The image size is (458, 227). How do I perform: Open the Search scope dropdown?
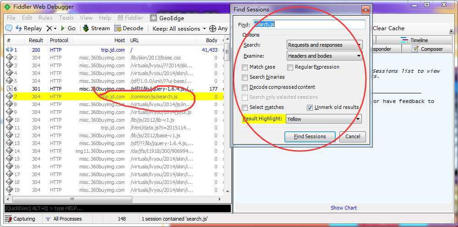[x=325, y=45]
